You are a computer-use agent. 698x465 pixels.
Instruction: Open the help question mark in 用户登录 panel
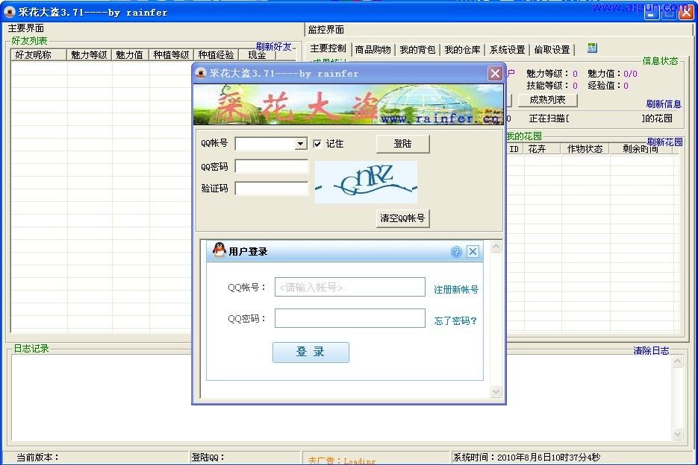[456, 252]
